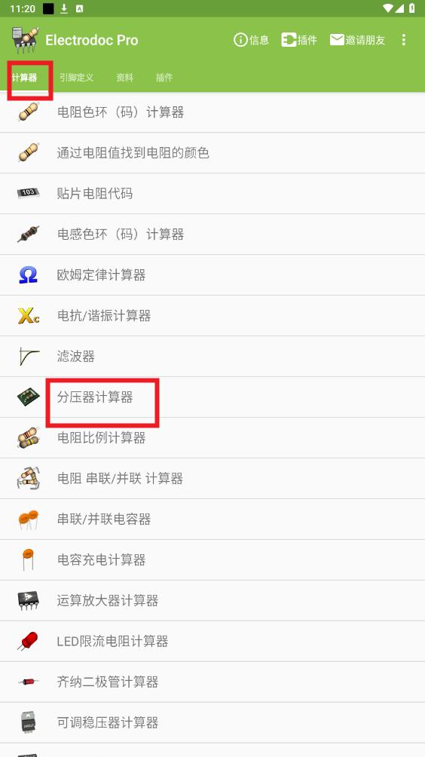Tap the Zener diode icon
Image resolution: width=425 pixels, height=757 pixels.
point(28,682)
